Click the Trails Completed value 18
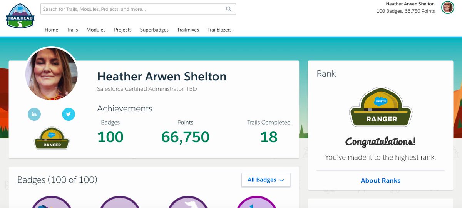The width and height of the screenshot is (462, 208). pyautogui.click(x=269, y=137)
